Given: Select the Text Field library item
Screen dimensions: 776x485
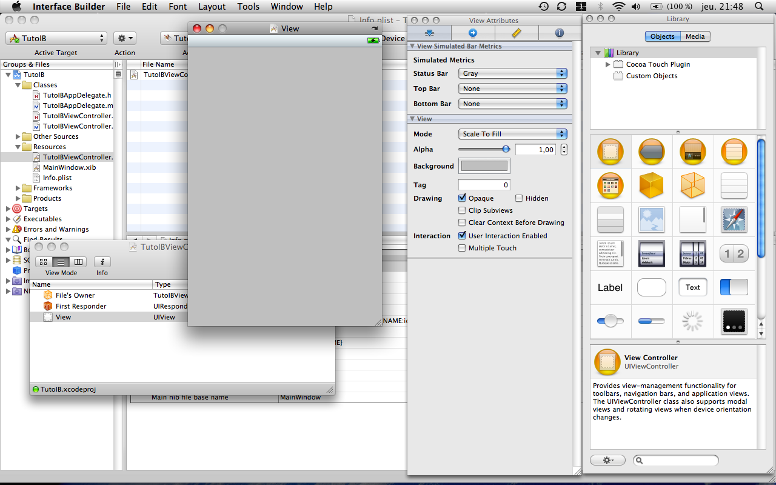Looking at the screenshot, I should (x=693, y=287).
